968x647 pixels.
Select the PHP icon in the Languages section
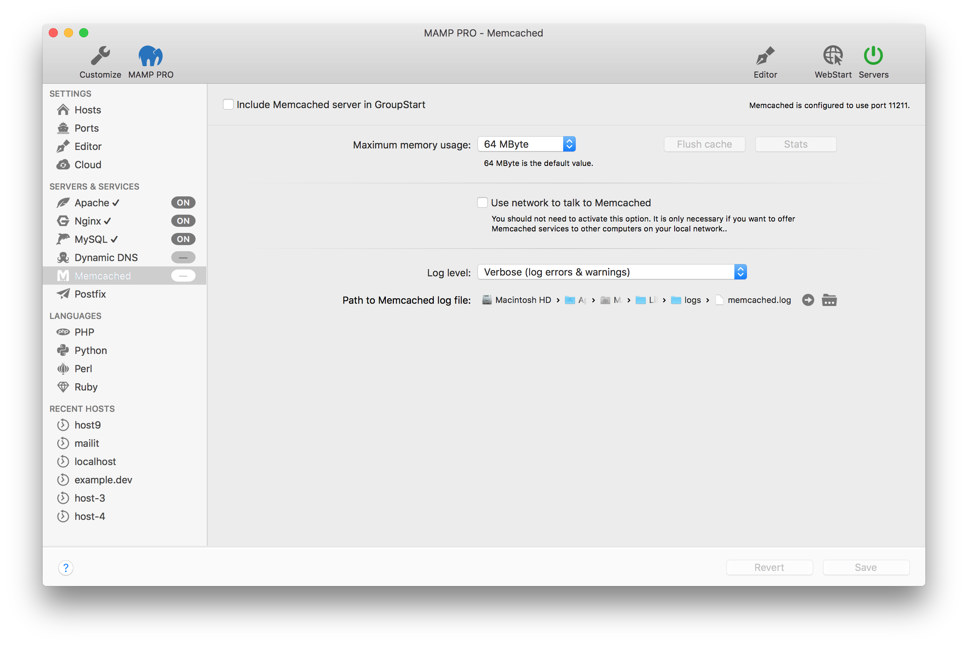pyautogui.click(x=63, y=332)
